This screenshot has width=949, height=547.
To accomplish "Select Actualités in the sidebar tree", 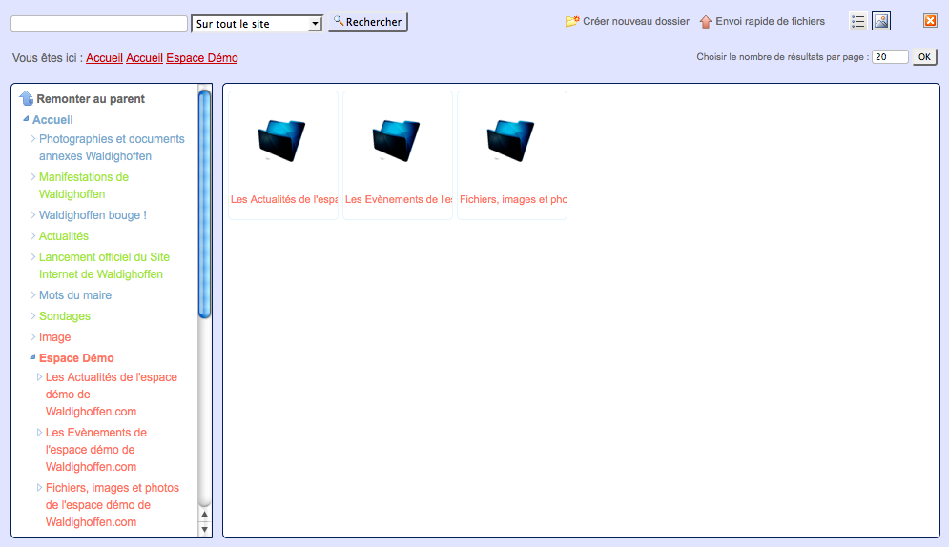I will pyautogui.click(x=64, y=236).
